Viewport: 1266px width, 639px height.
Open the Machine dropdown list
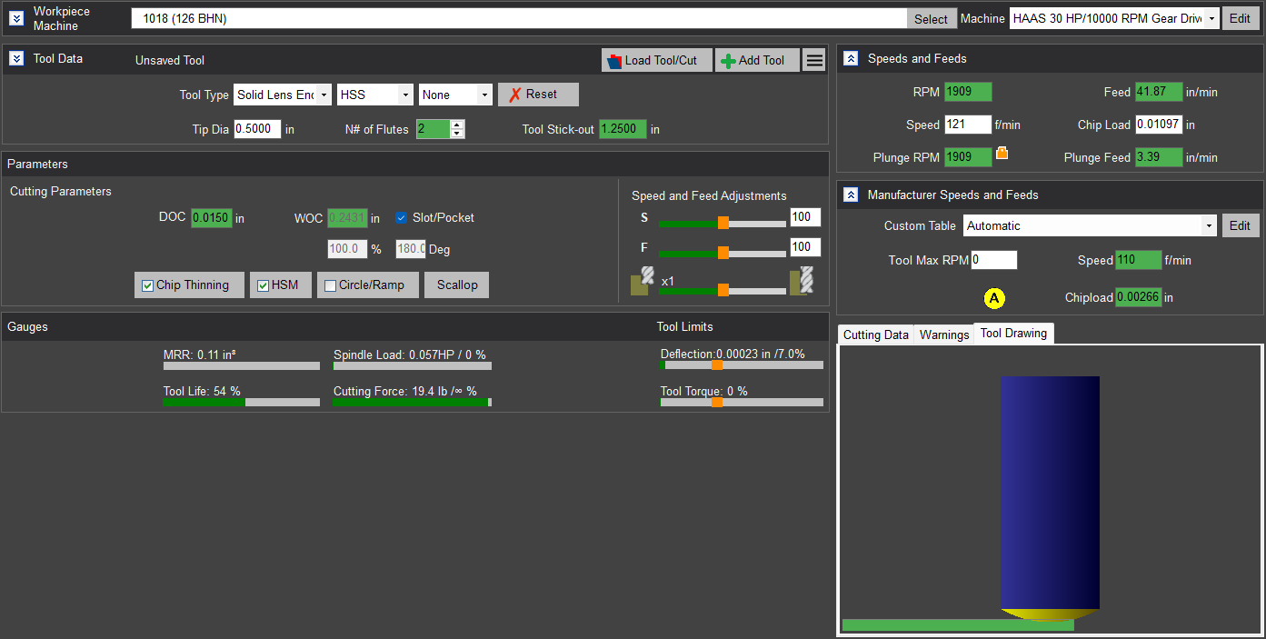(1211, 18)
